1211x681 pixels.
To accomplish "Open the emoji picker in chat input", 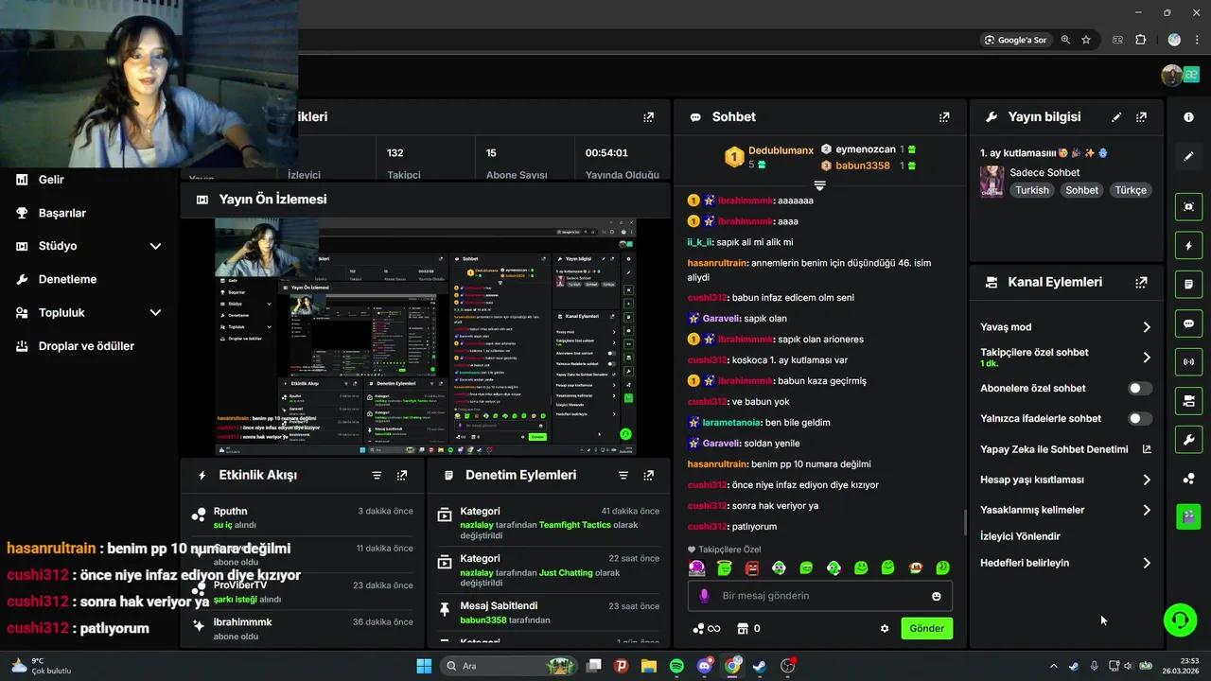I will [937, 596].
